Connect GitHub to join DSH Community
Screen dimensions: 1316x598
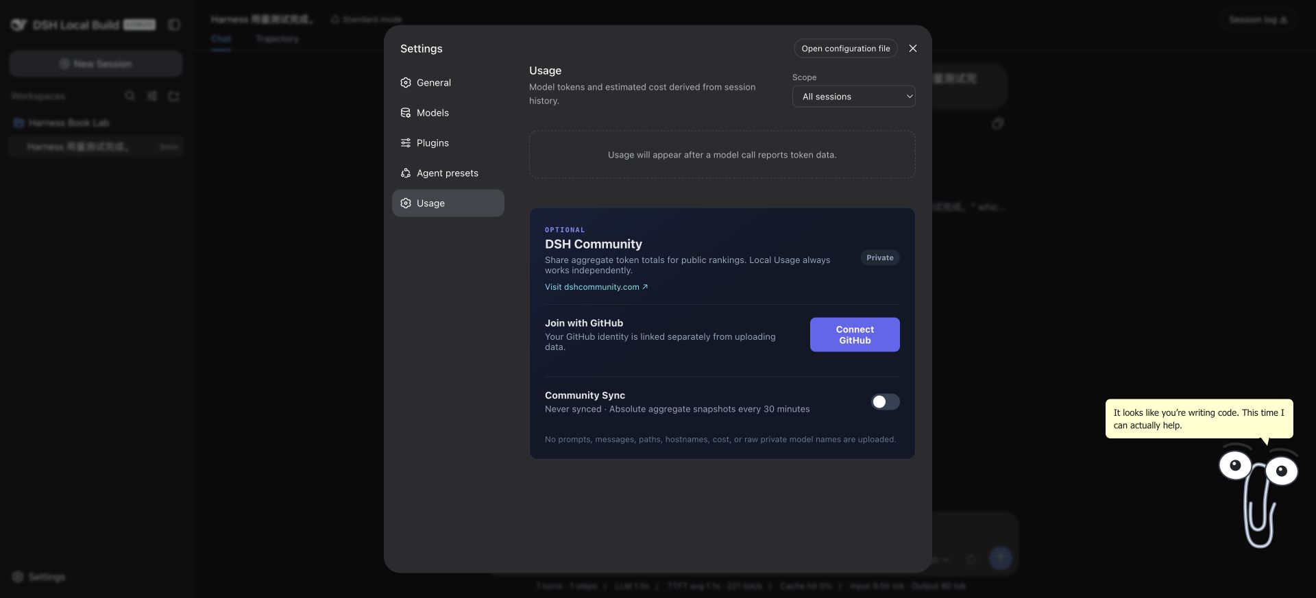pos(855,335)
